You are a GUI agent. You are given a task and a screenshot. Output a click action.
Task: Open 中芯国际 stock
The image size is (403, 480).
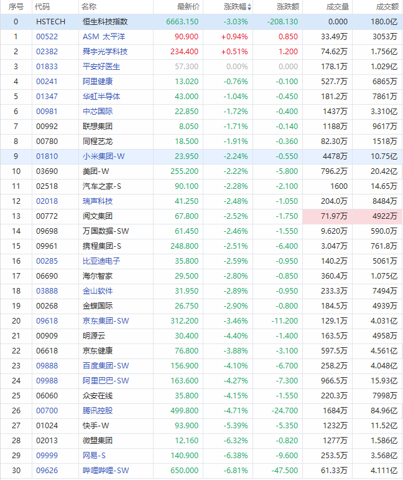point(98,112)
